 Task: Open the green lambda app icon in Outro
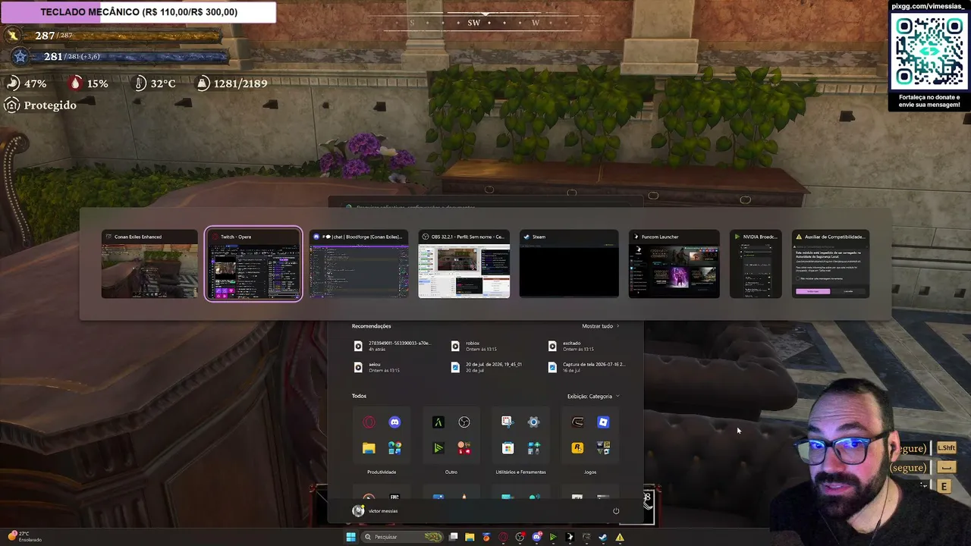coord(438,422)
